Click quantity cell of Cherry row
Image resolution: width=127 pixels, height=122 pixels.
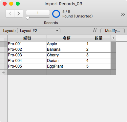pos(98,55)
